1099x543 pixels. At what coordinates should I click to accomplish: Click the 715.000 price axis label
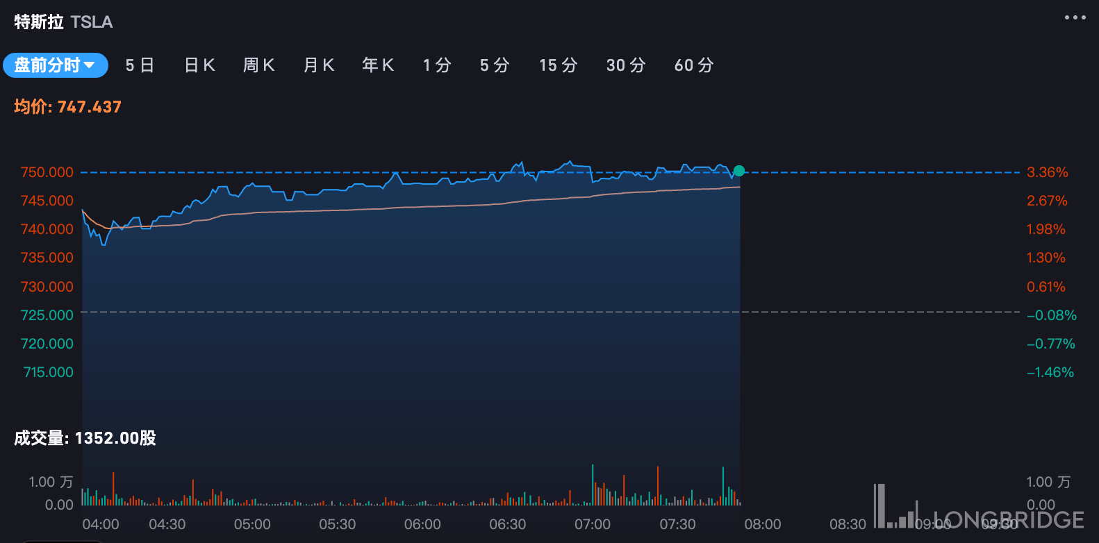[48, 372]
